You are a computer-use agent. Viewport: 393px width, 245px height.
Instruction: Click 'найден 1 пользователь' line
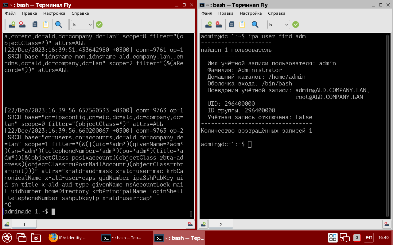[236, 50]
